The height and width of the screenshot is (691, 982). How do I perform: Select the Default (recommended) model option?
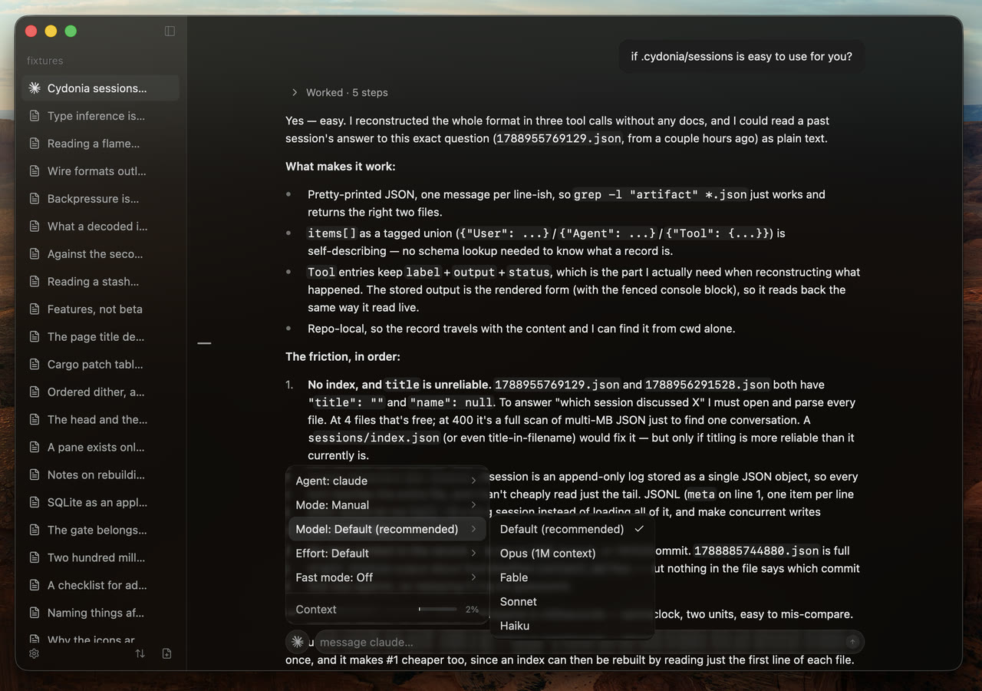(x=572, y=529)
